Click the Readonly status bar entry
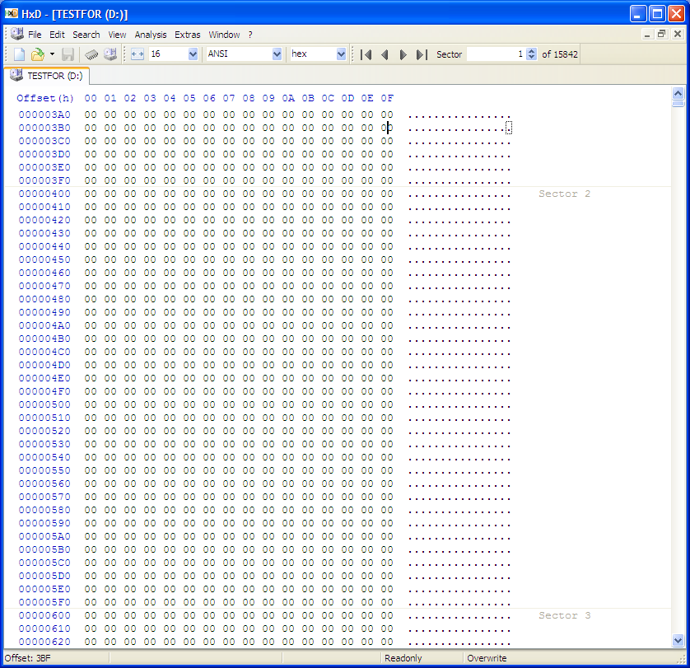Screen dimensions: 690x668 point(403,658)
